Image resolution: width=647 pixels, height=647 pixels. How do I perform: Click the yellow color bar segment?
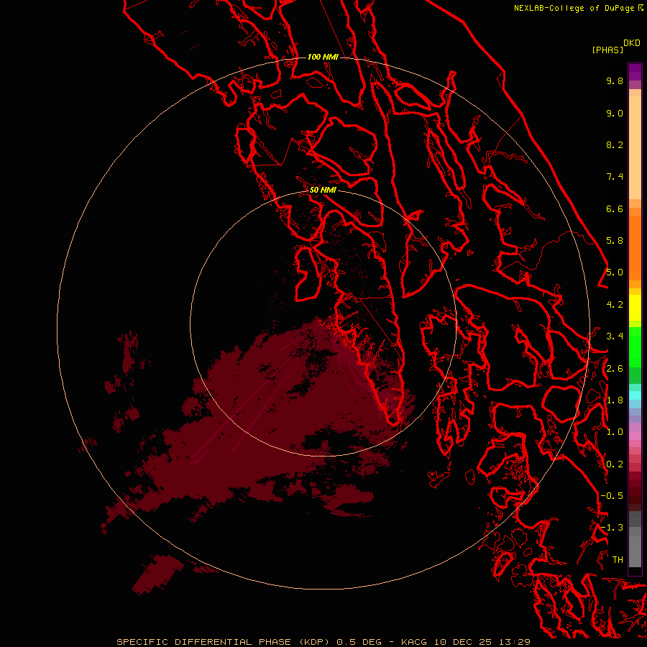[x=635, y=308]
